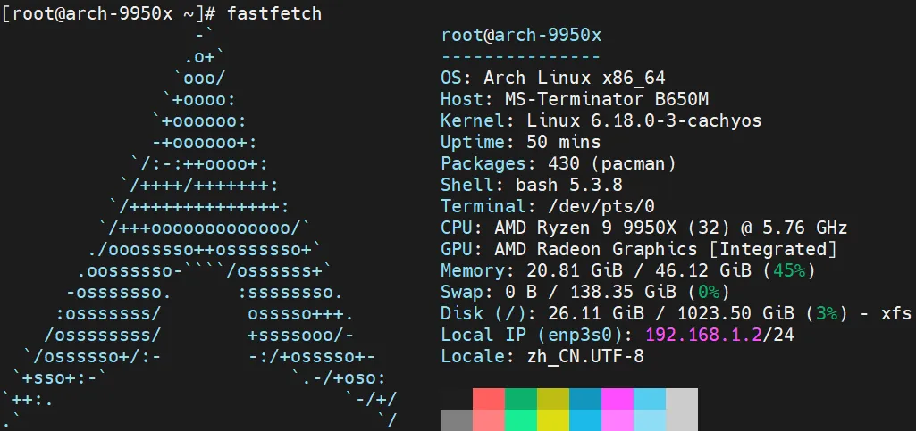Click the salmon pink swatch in the bottom color row
The image size is (916, 431).
click(x=489, y=420)
